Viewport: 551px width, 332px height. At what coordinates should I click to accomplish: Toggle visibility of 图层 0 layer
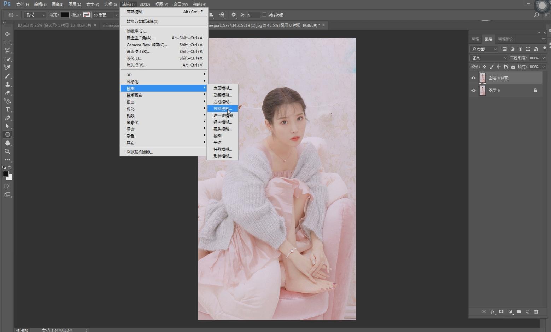point(474,91)
